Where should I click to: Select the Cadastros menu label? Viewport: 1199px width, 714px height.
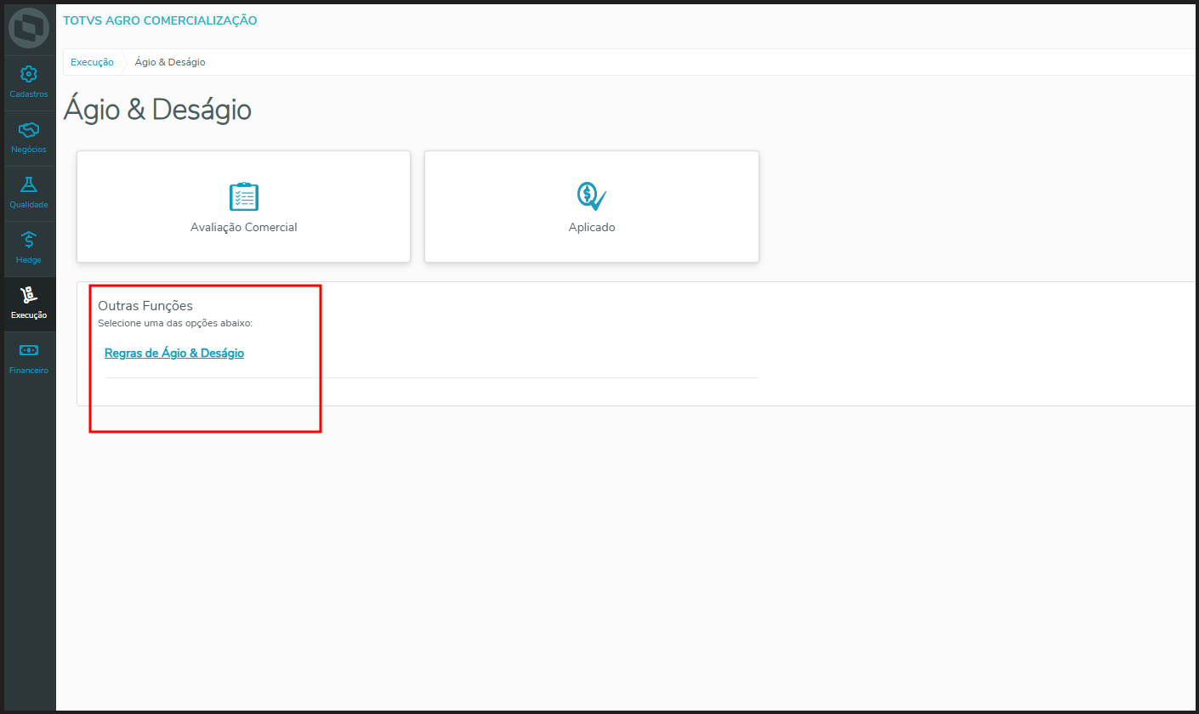(29, 94)
